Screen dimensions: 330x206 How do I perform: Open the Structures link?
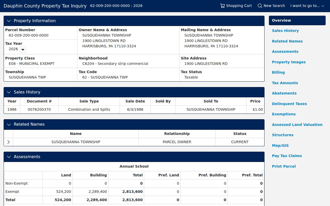pyautogui.click(x=283, y=135)
